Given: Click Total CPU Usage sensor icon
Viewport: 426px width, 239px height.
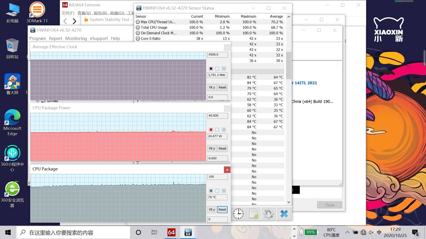Looking at the screenshot, I should tap(138, 27).
